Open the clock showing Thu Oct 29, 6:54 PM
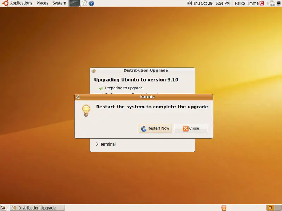282x211 pixels. click(211, 3)
